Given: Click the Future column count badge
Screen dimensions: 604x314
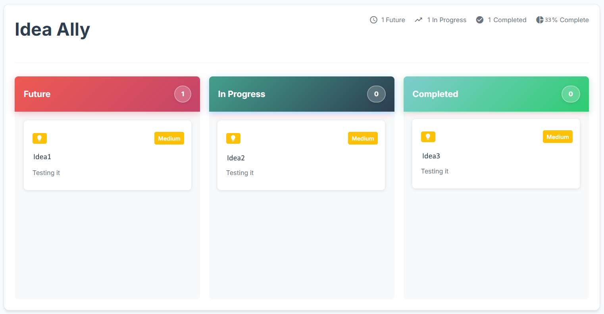Looking at the screenshot, I should [183, 94].
